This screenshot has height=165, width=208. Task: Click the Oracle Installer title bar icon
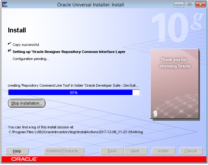(x=5, y=4)
